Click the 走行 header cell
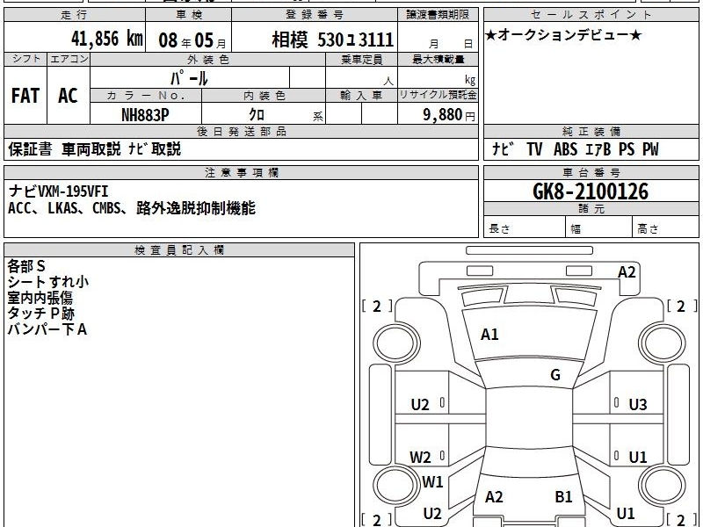The height and width of the screenshot is (527, 703). tap(75, 15)
